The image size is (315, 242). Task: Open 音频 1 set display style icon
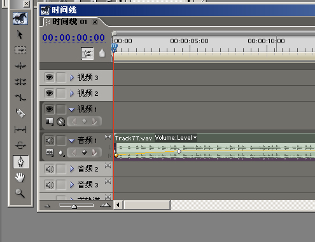pos(50,152)
